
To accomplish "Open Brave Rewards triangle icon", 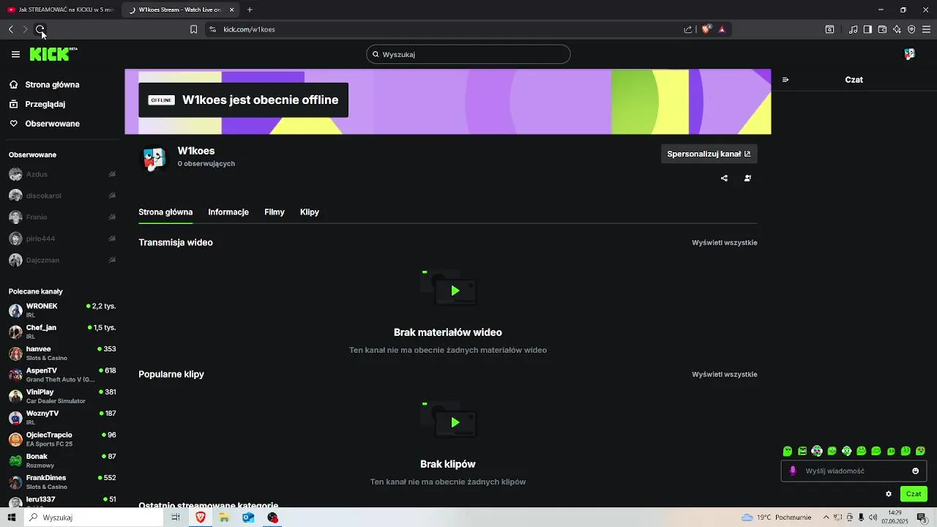I will point(722,29).
